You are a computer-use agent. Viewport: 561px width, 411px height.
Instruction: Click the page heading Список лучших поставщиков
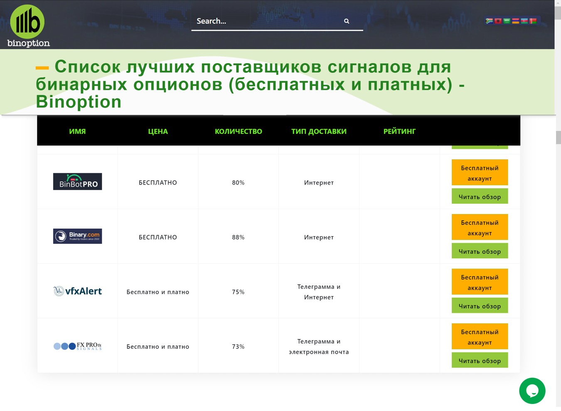point(250,84)
